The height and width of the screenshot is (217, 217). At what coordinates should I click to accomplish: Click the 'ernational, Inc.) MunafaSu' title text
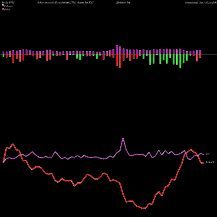coord(201,3)
